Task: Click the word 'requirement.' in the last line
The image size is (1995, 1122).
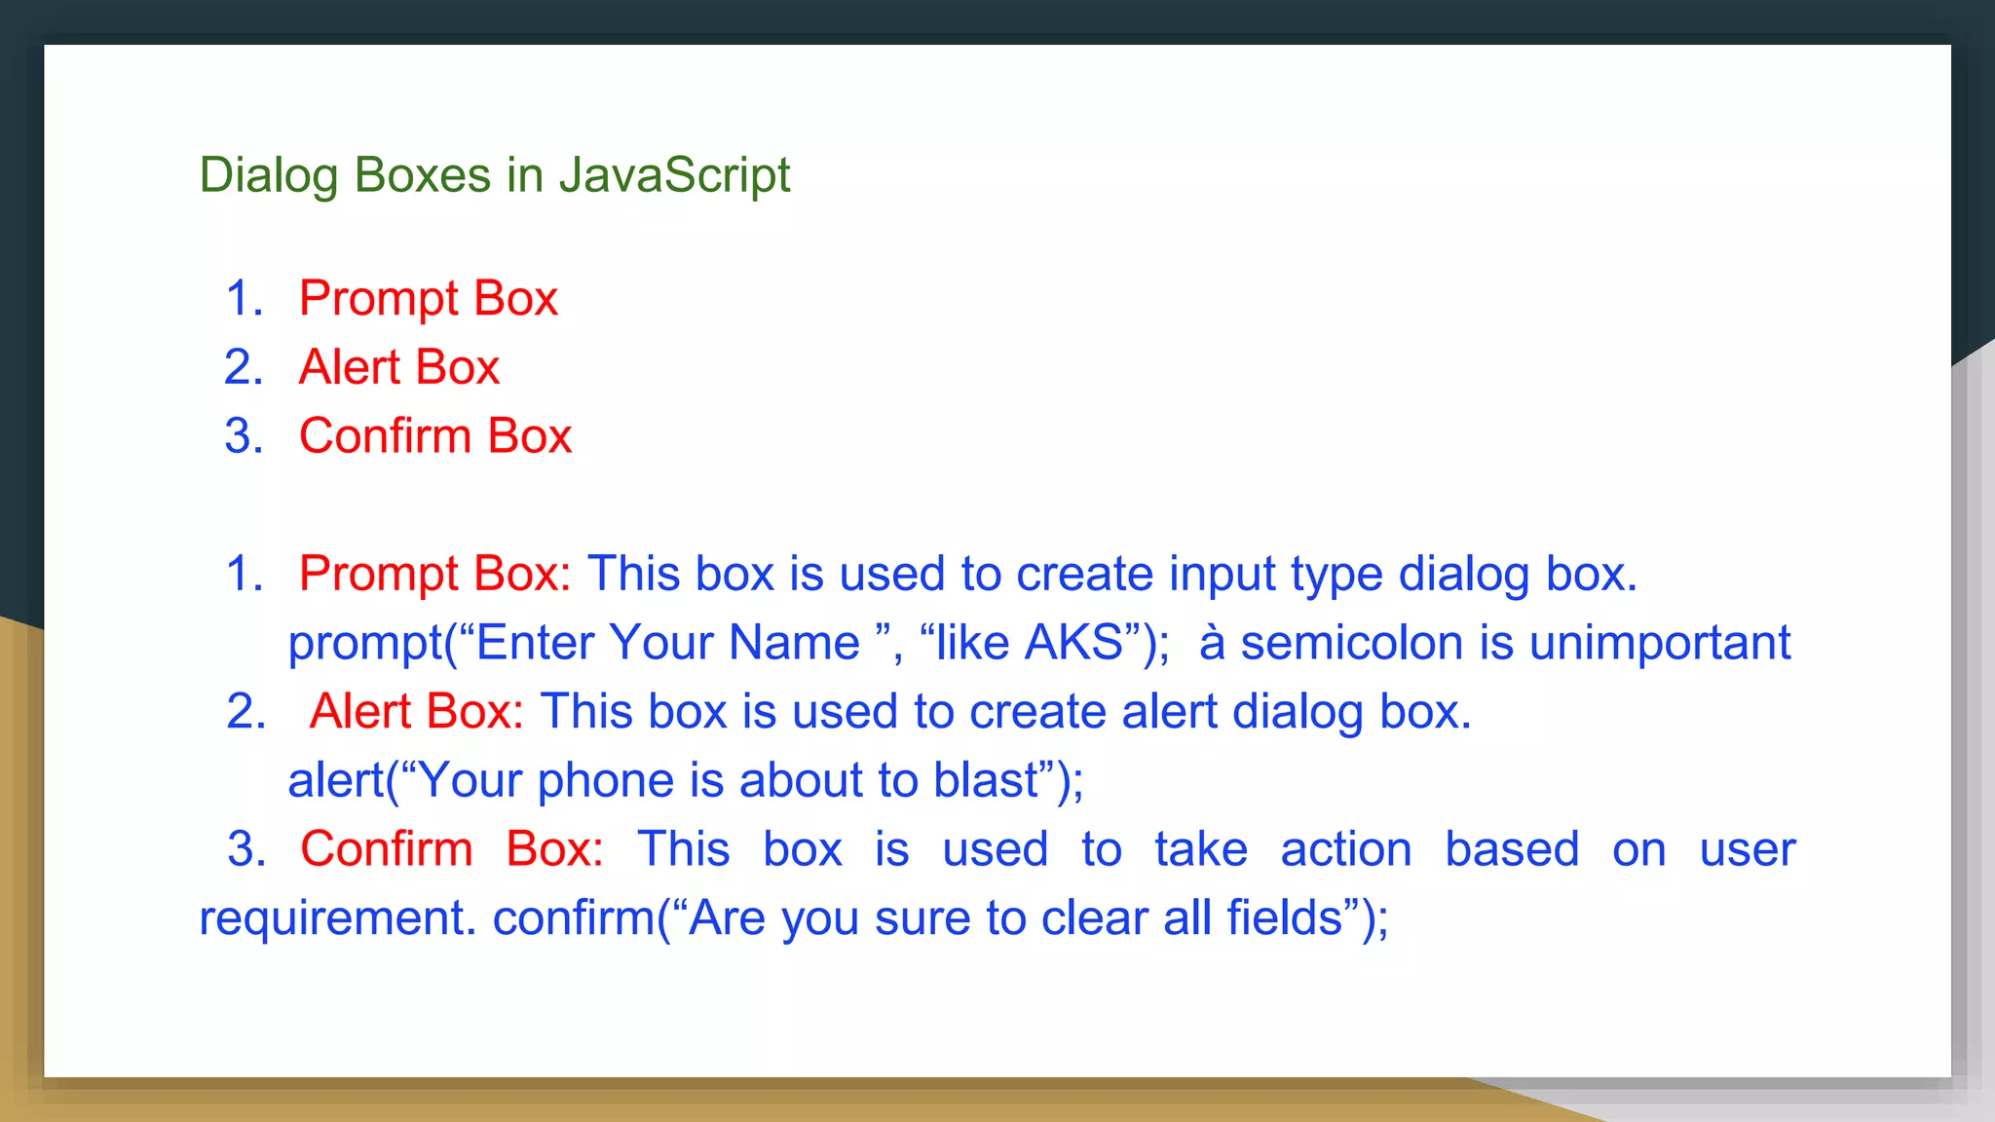Action: (339, 920)
